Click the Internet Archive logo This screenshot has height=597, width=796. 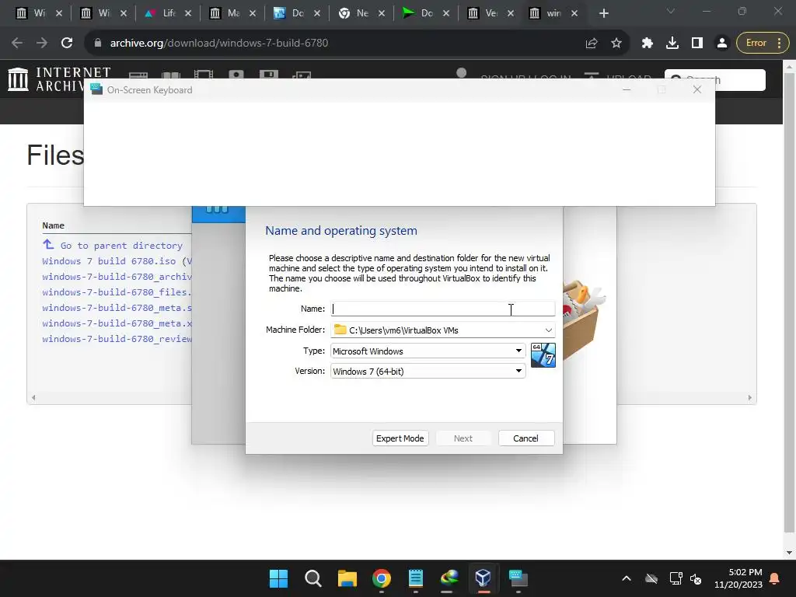coord(59,80)
